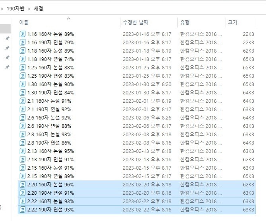Select the icon for 1.18 190자 연설 74%
This screenshot has width=266, height=221.
pyautogui.click(x=22, y=59)
